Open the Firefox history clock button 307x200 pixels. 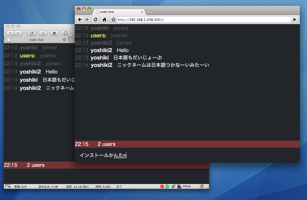(x=66, y=33)
